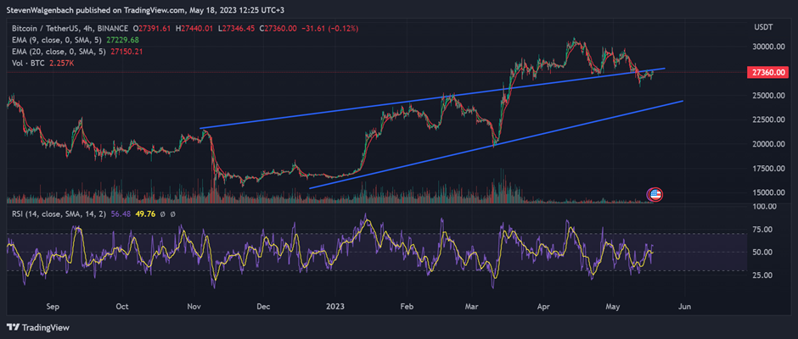Viewport: 798px width, 339px height.
Task: Click the Dec label on time axis
Action: click(263, 307)
